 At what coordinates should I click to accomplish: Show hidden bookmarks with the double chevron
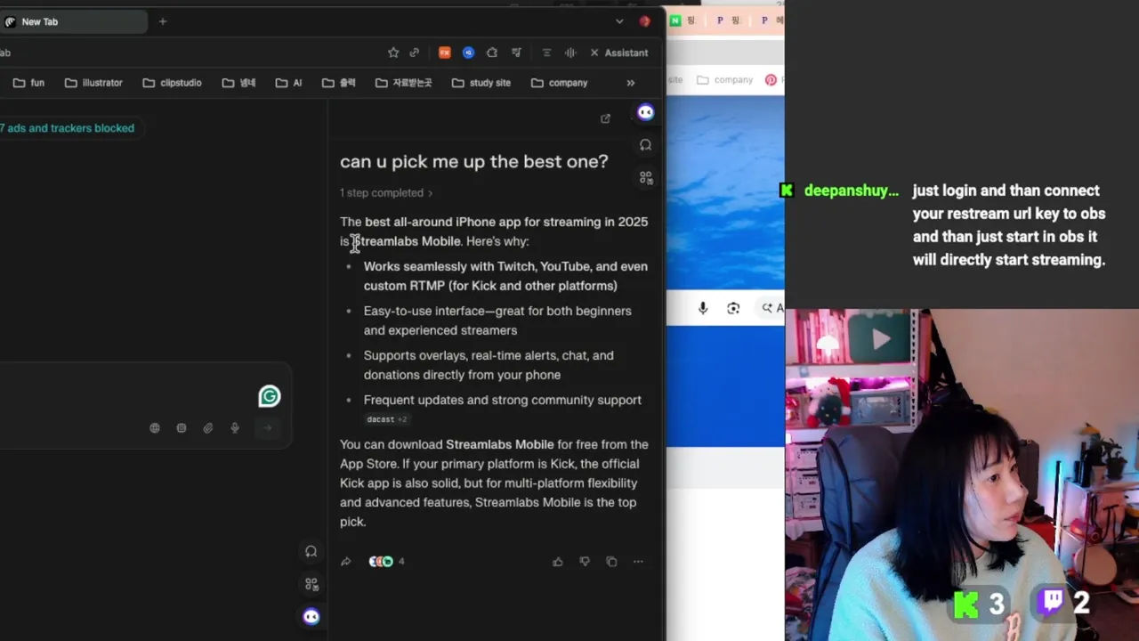(631, 83)
